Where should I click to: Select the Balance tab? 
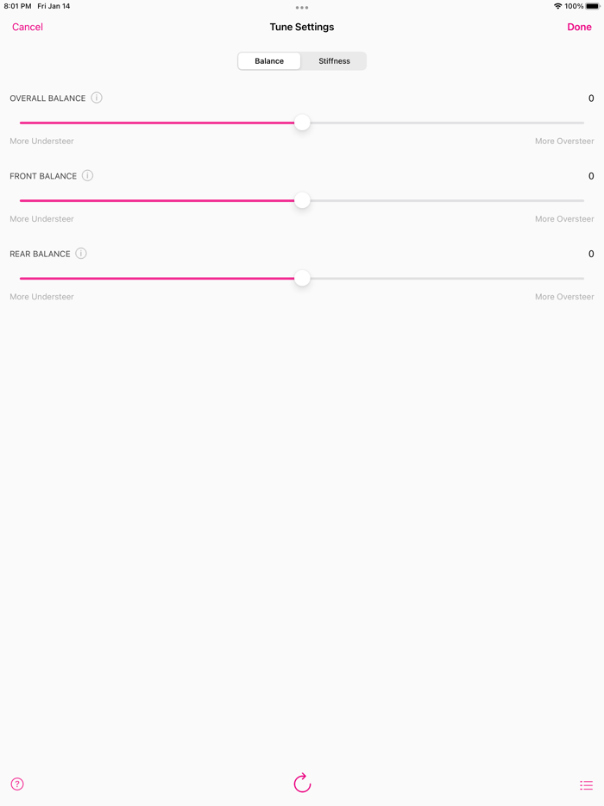coord(268,60)
